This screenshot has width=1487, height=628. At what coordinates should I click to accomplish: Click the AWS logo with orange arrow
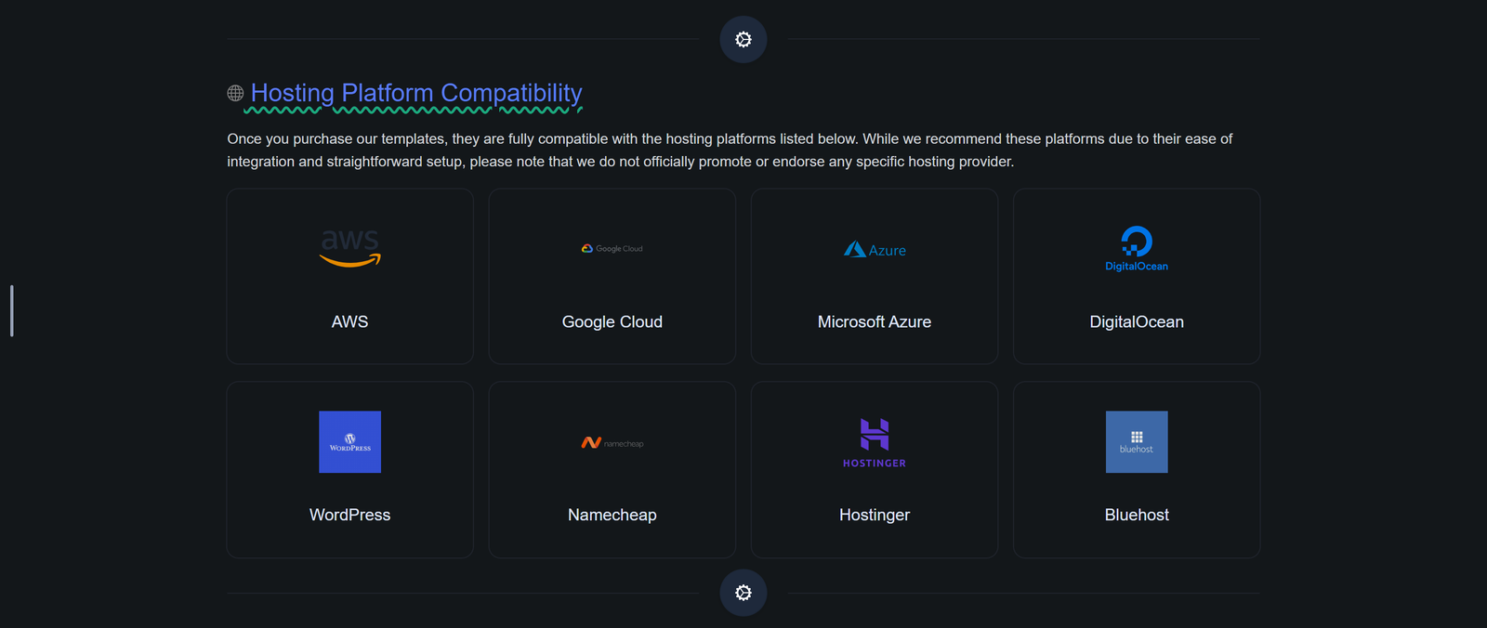[x=349, y=249]
